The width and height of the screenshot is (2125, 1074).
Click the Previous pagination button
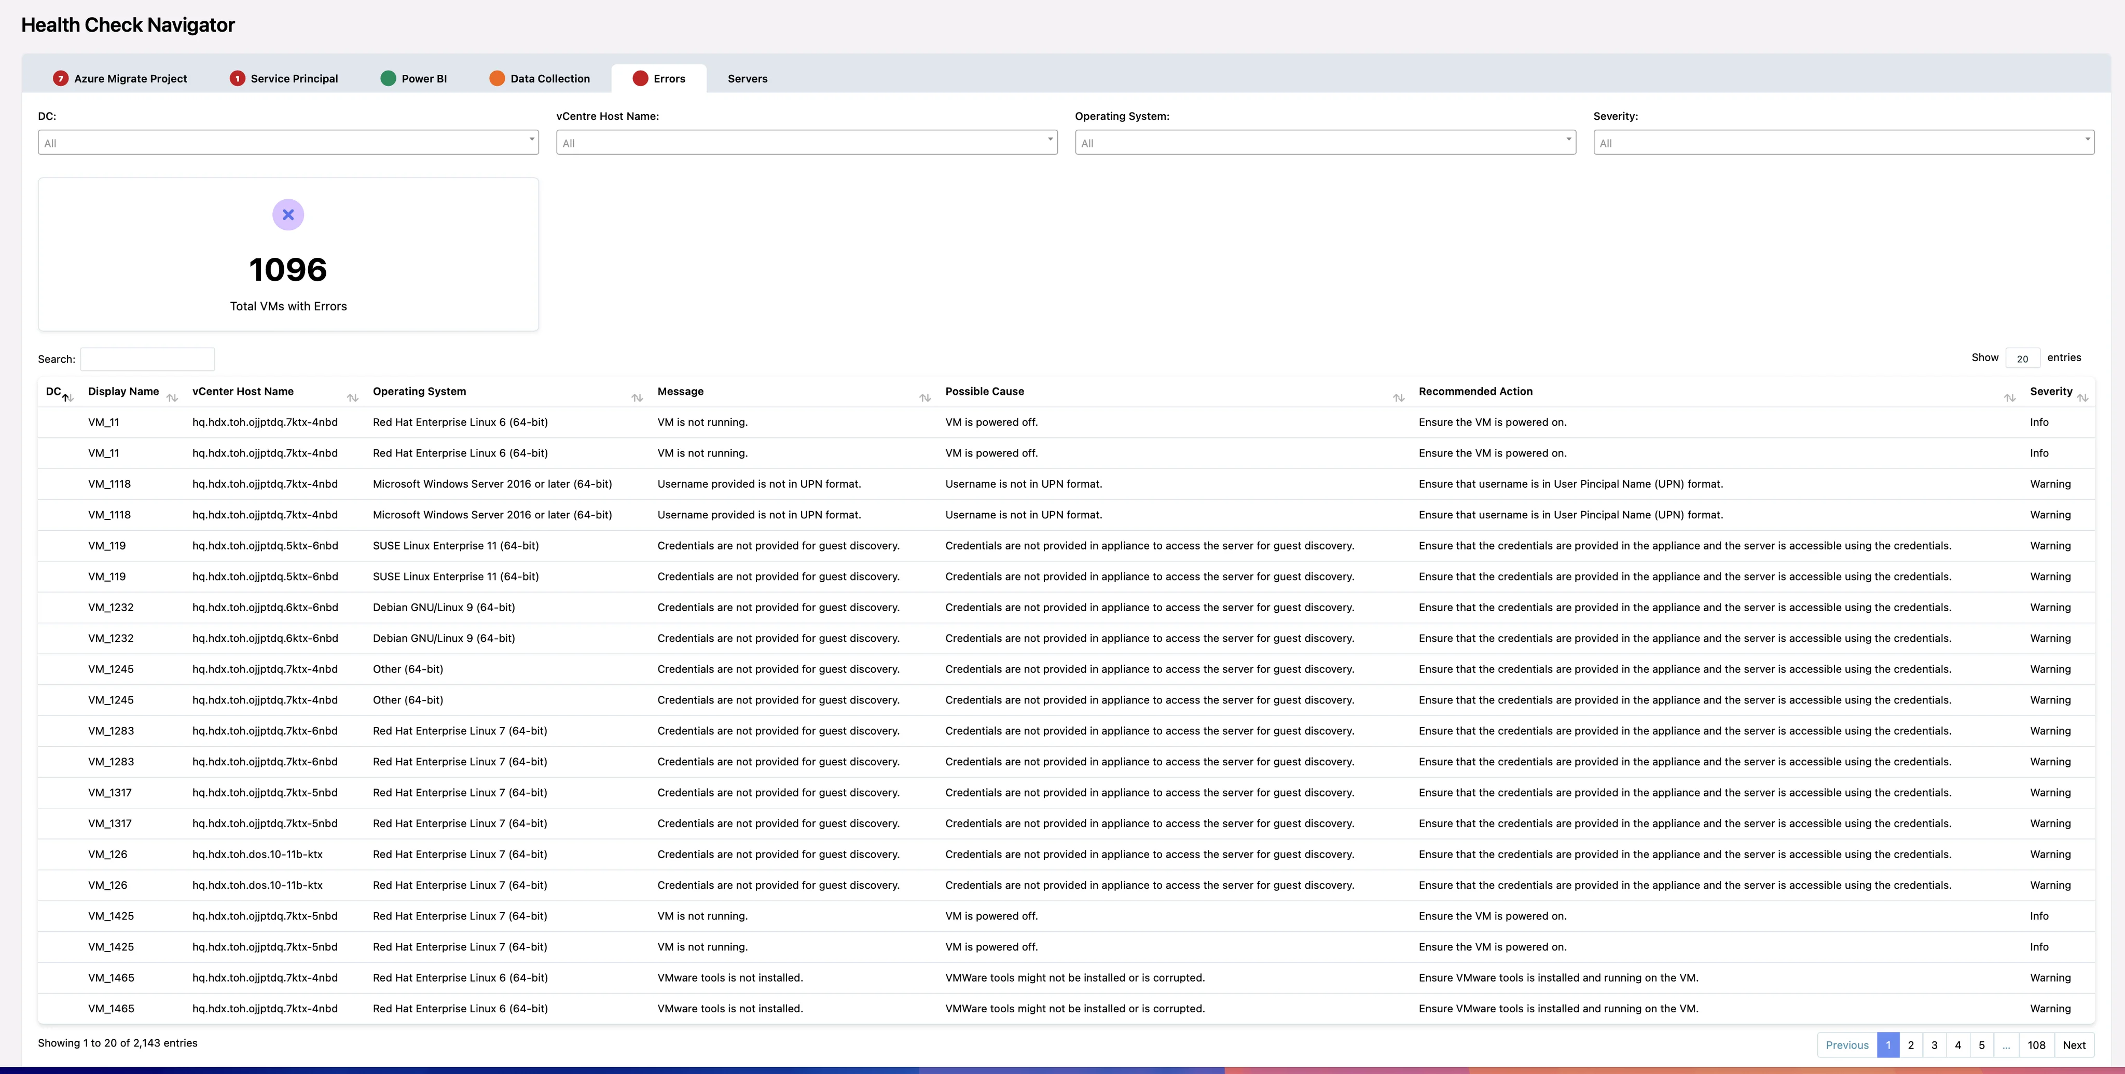1847,1044
